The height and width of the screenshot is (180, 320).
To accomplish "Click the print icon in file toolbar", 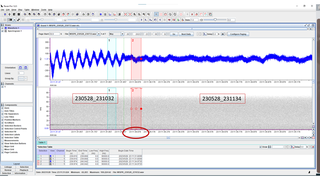I will point(83,14).
